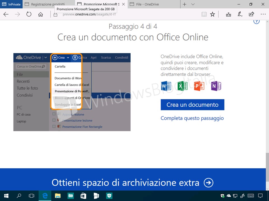The image size is (269, 201).
Task: Click the PowerPoint icon
Action: point(199,86)
